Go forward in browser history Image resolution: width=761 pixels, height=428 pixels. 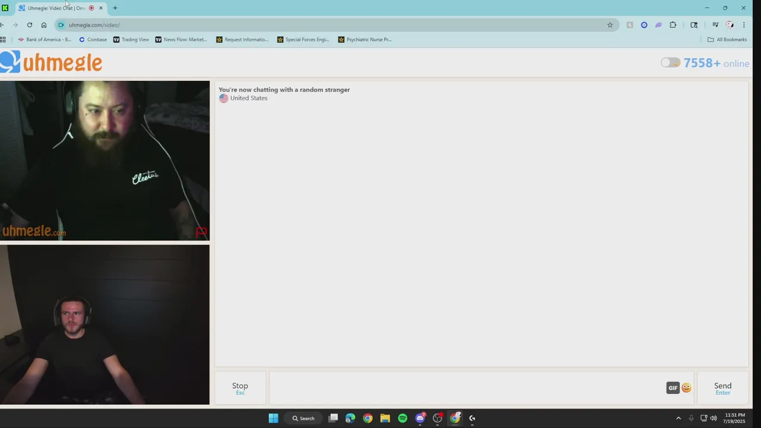coord(15,25)
